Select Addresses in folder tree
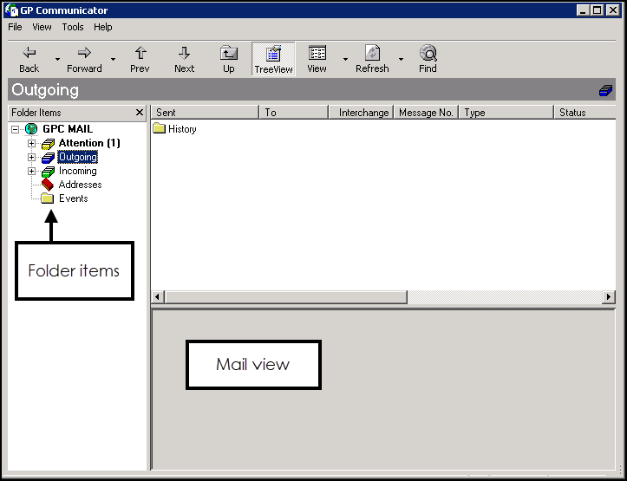Viewport: 627px width, 481px height. coord(80,185)
